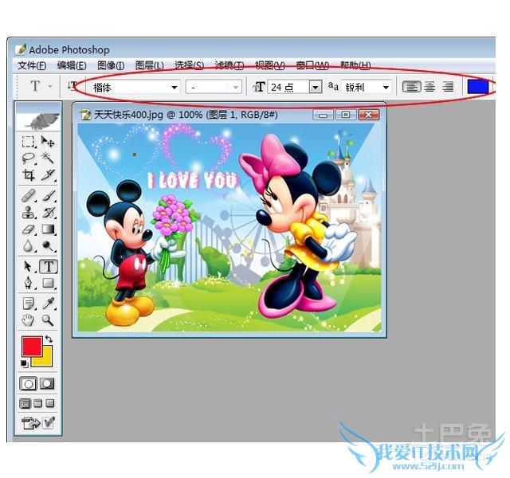Image resolution: width=510 pixels, height=478 pixels.
Task: Select the Pen tool
Action: click(28, 283)
